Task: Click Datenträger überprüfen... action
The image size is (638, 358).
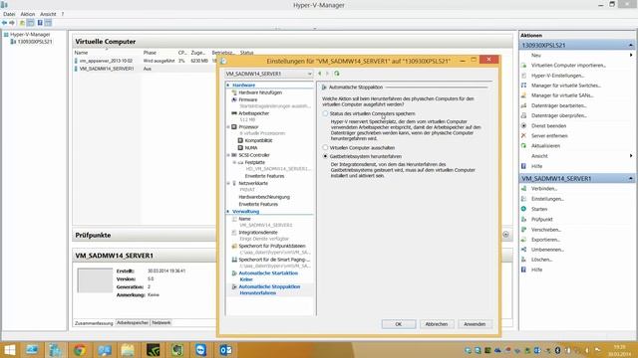Action: pos(558,115)
